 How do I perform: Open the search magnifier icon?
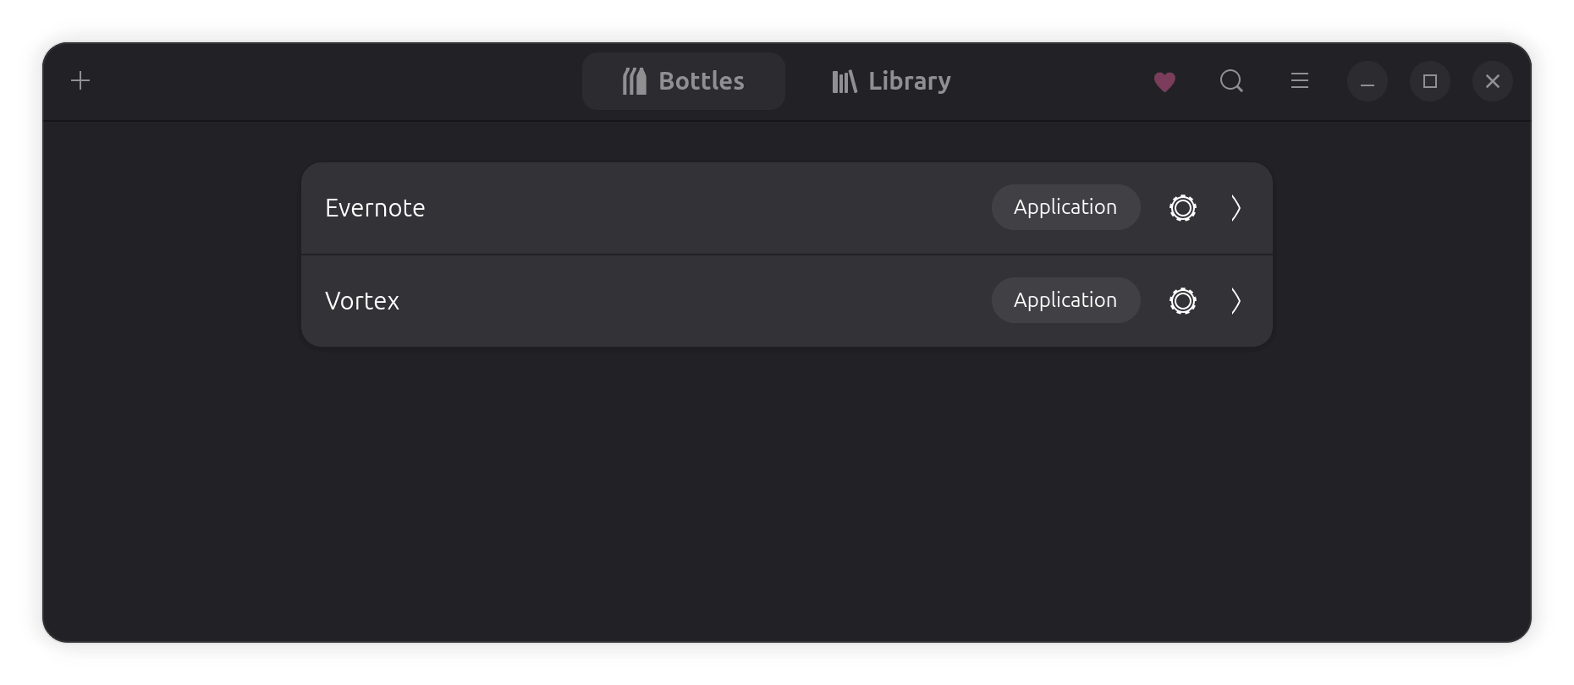pyautogui.click(x=1231, y=81)
